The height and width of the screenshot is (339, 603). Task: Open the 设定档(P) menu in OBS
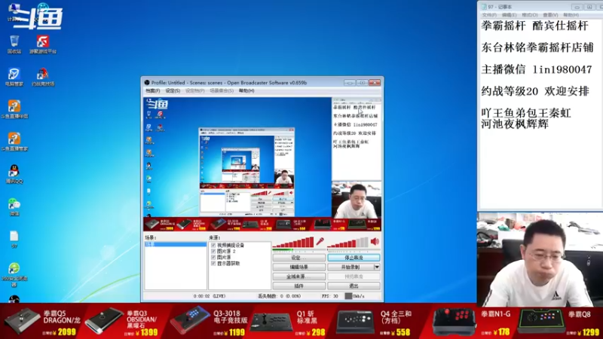pos(195,90)
